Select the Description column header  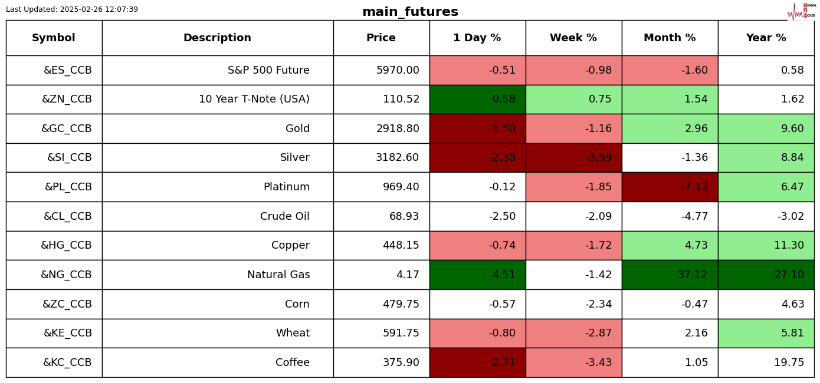pos(217,38)
